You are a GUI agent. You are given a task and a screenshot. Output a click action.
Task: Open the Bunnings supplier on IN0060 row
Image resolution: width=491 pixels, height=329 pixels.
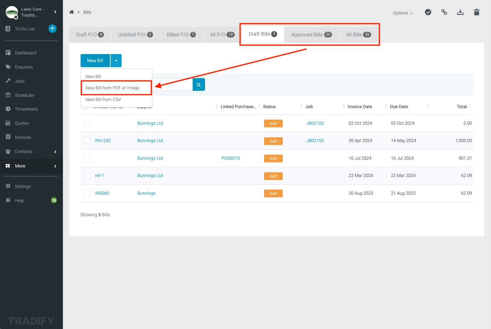coord(146,193)
